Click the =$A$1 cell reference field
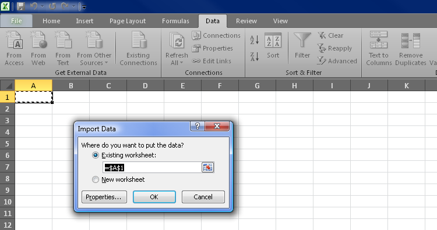This screenshot has width=437, height=230. (152, 167)
